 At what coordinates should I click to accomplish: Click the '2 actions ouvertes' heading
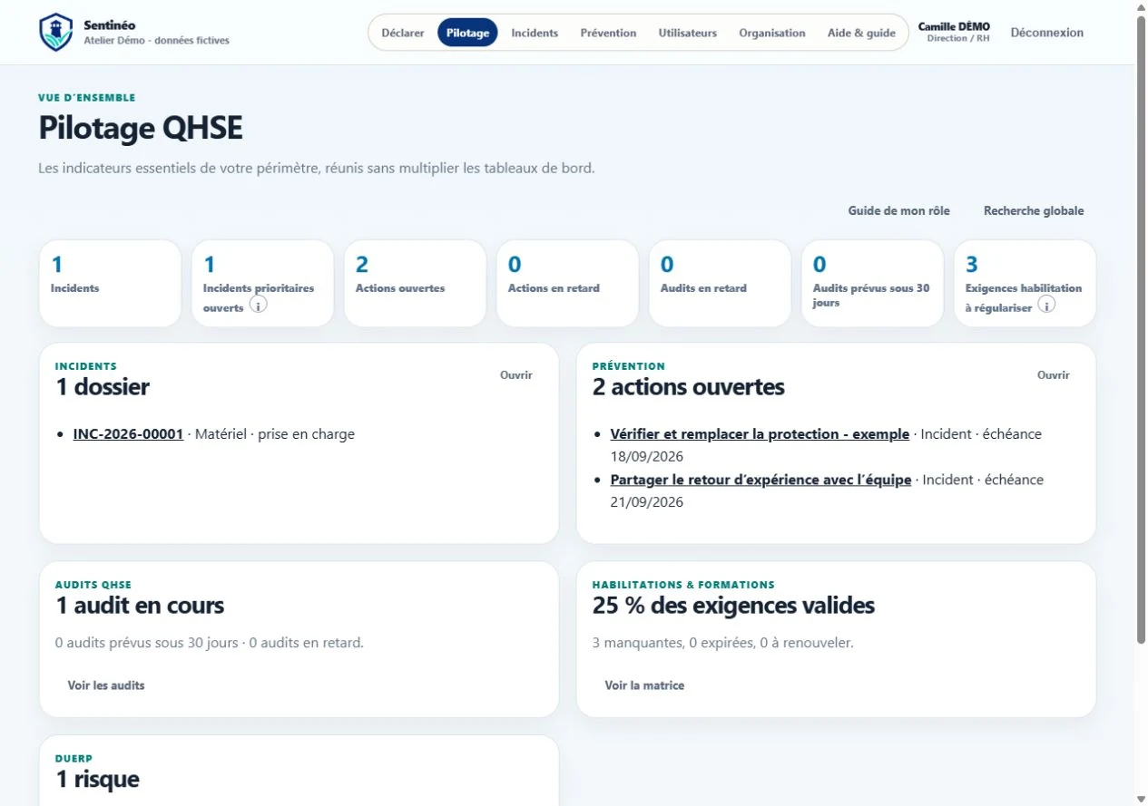(689, 387)
